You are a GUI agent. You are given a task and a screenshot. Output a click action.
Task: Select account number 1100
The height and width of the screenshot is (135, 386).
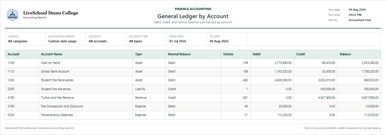pyautogui.click(x=11, y=63)
